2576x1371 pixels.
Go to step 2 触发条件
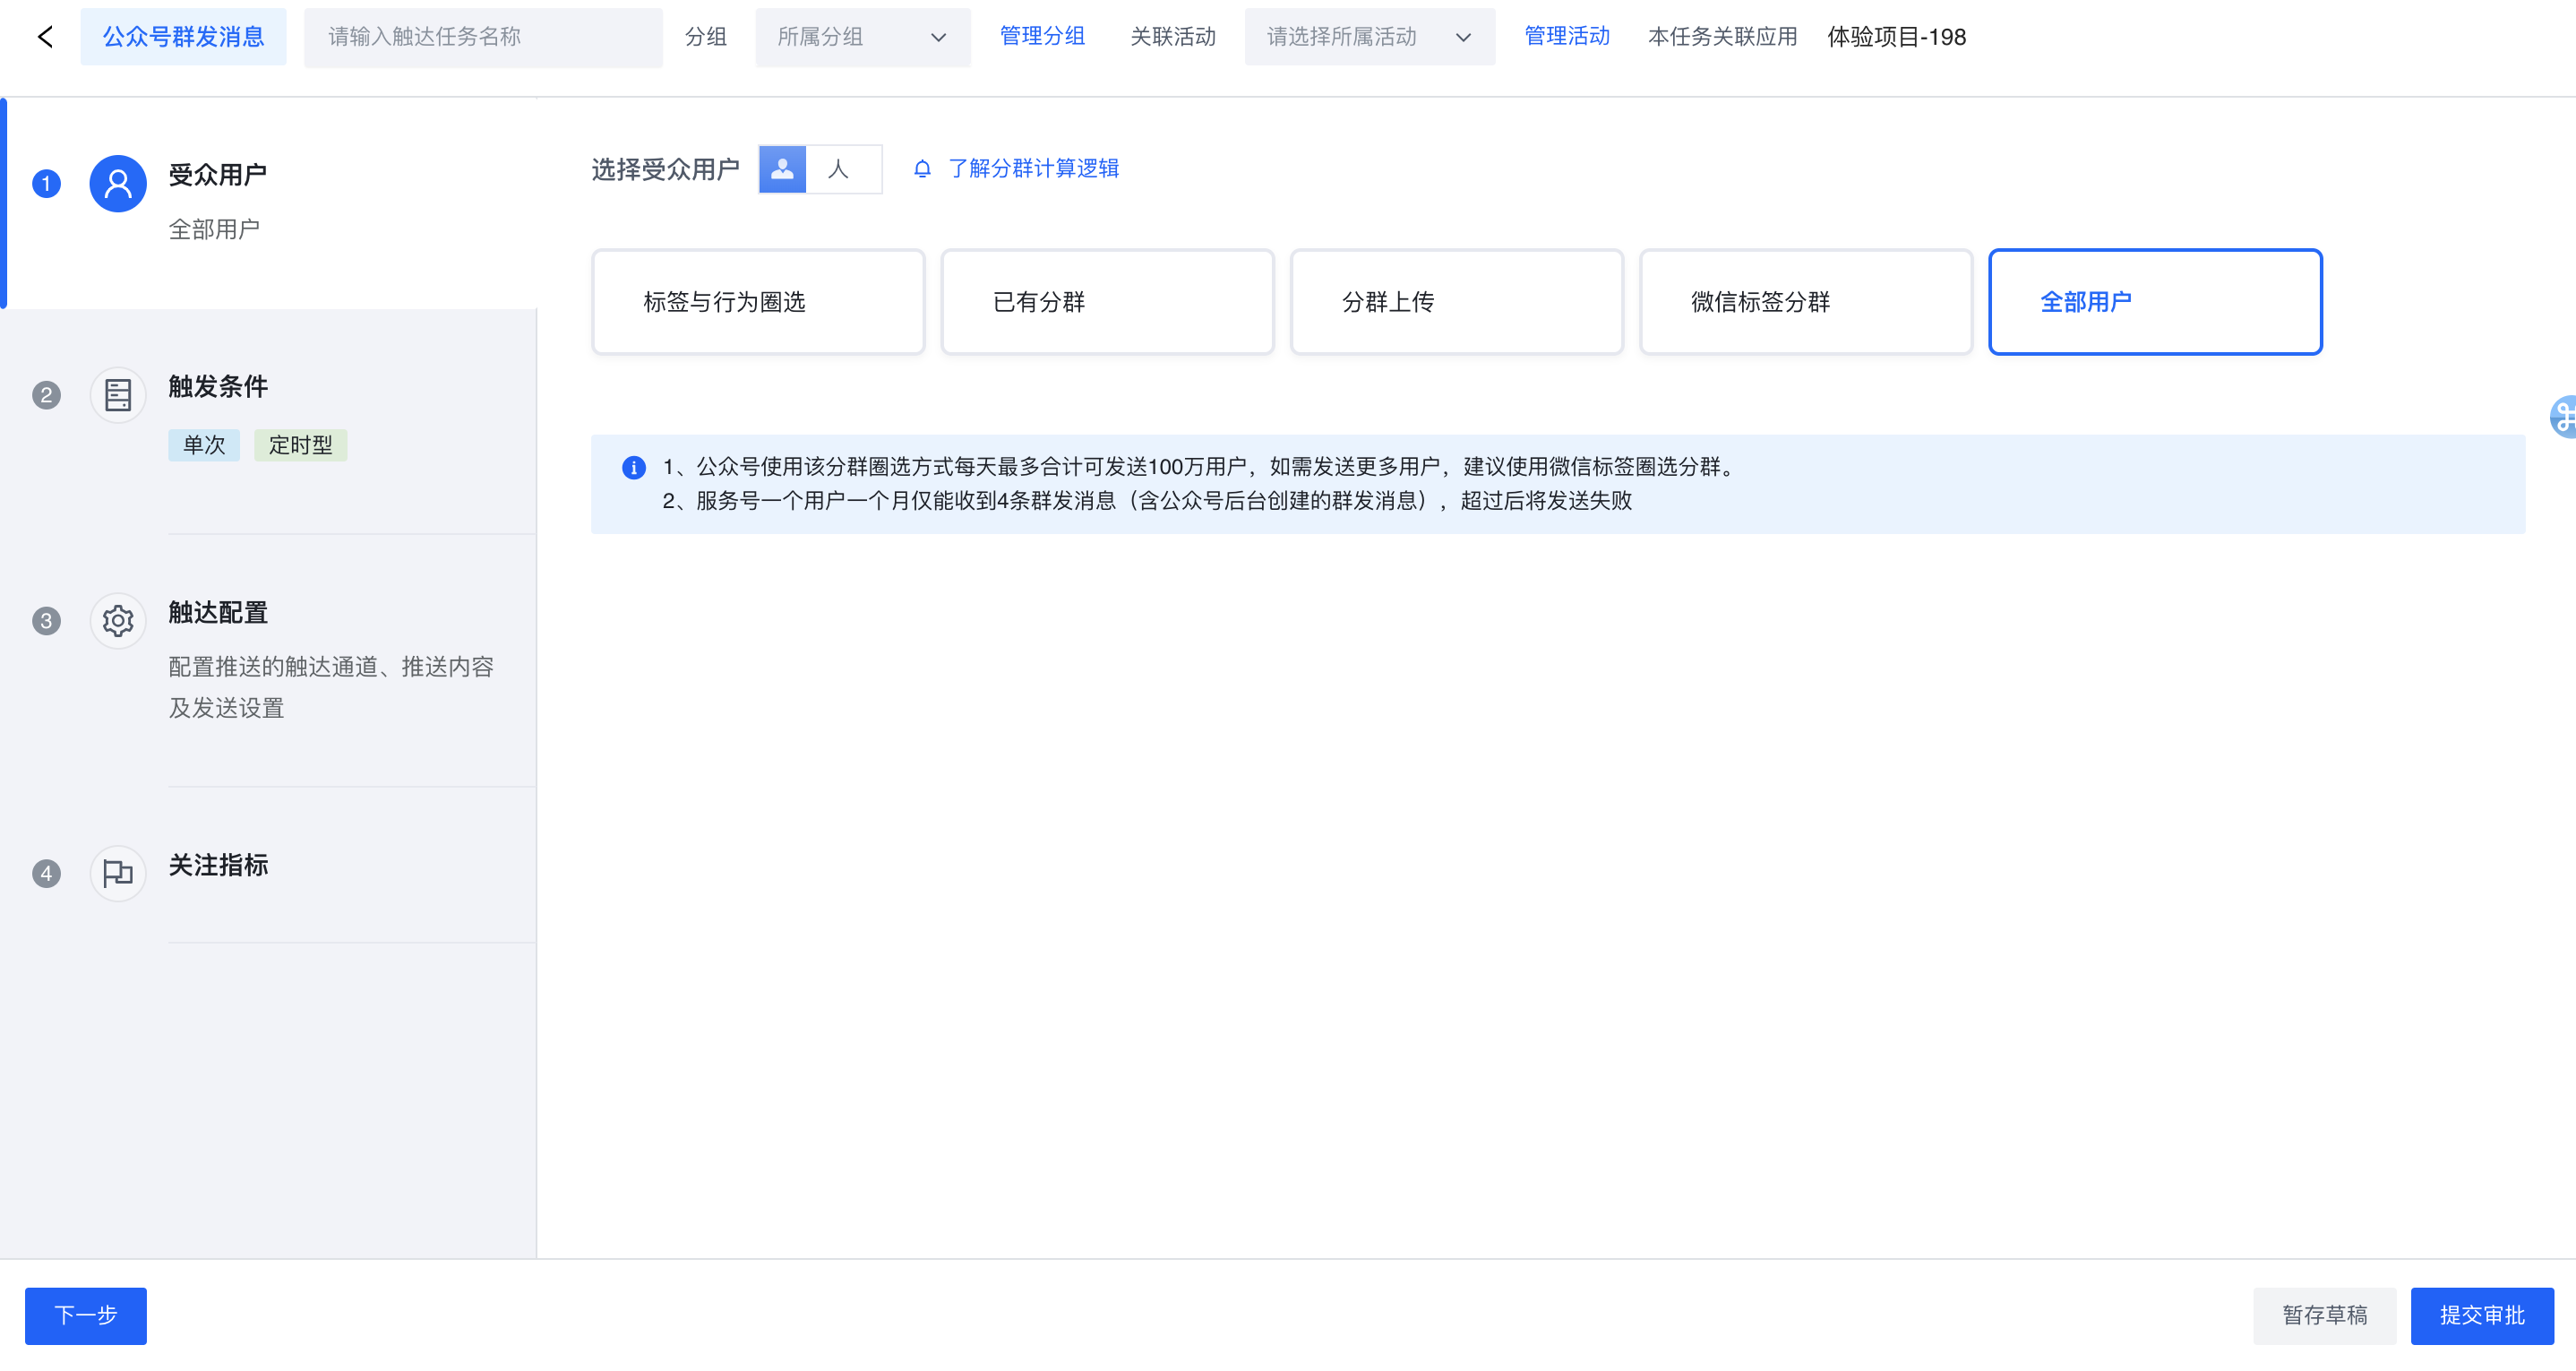click(x=218, y=386)
